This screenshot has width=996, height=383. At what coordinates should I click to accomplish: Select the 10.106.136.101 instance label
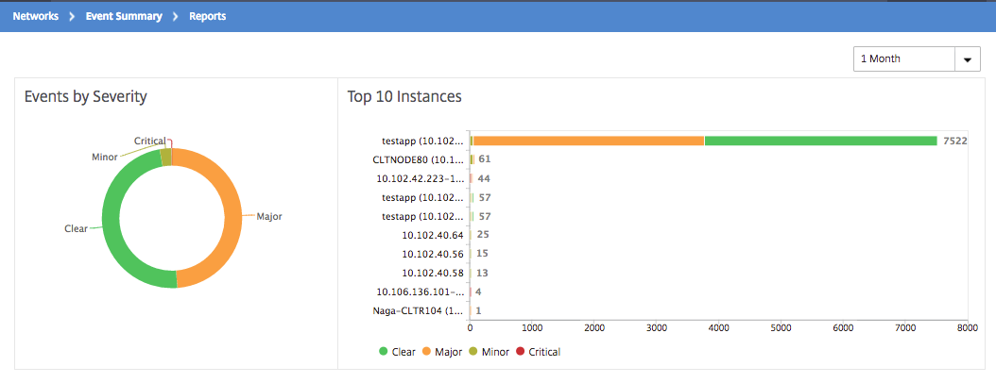tap(420, 291)
